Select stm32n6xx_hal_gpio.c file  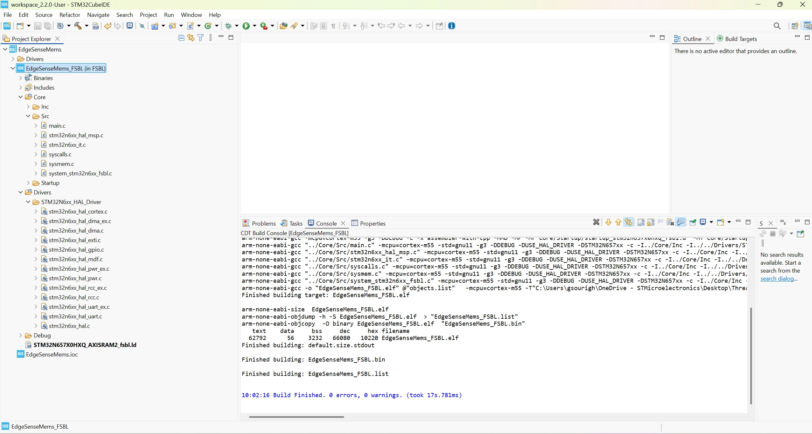[x=76, y=249]
